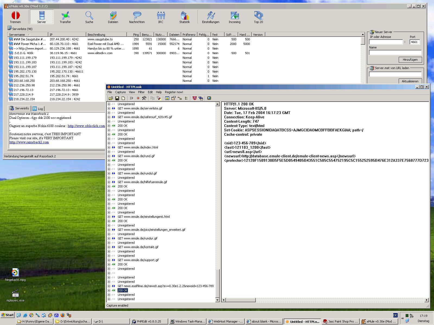Expand the selected 200 OK node
This screenshot has width=434, height=325.
[109, 290]
